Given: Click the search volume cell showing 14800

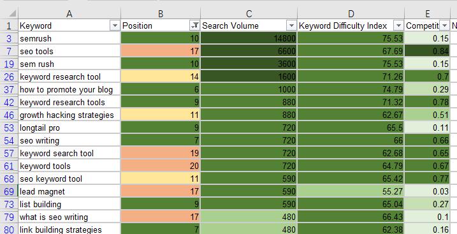Looking at the screenshot, I should [249, 38].
